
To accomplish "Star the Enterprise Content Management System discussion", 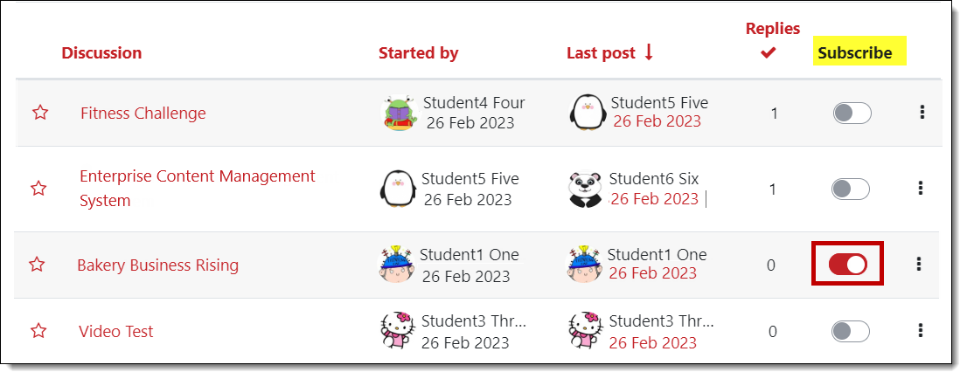I will click(x=38, y=189).
